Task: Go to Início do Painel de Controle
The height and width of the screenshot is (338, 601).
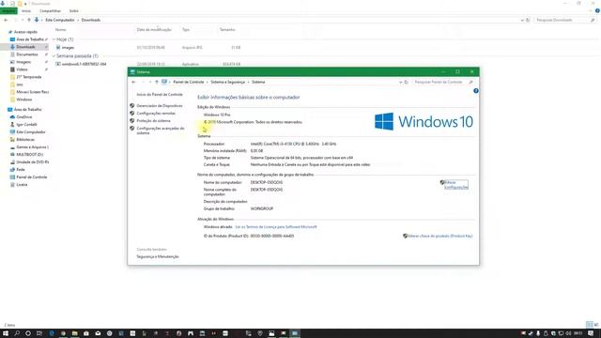Action: coord(160,94)
